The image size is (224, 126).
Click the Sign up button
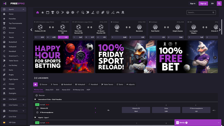click(203, 3)
